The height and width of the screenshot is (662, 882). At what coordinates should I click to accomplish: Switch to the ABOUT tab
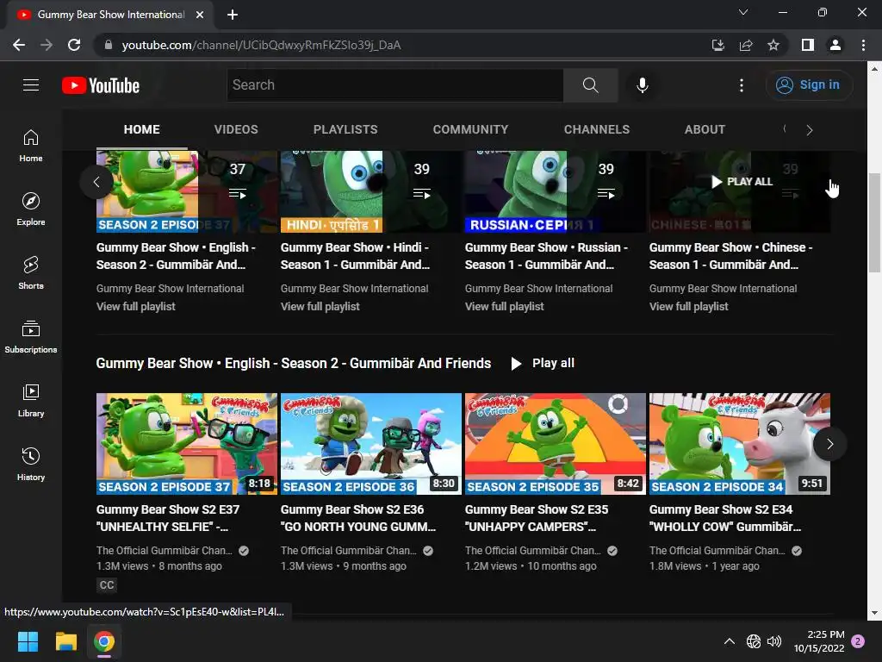pos(705,129)
